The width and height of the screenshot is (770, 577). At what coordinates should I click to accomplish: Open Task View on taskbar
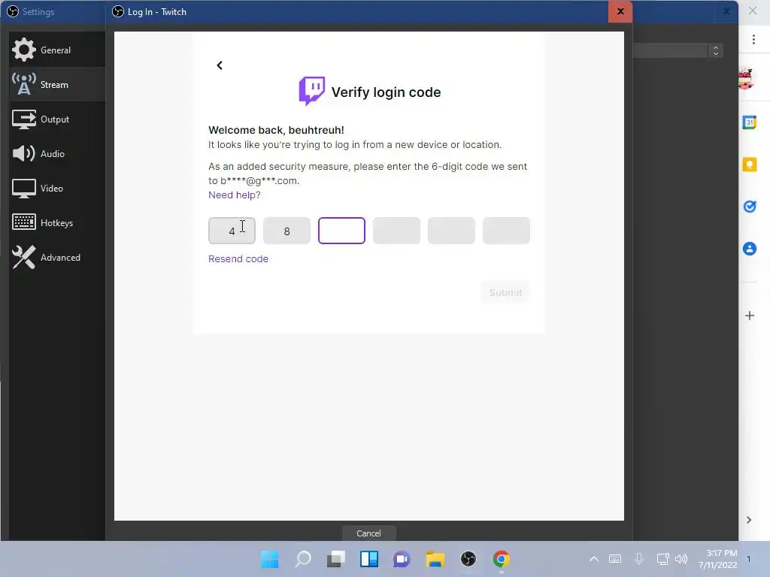(336, 559)
